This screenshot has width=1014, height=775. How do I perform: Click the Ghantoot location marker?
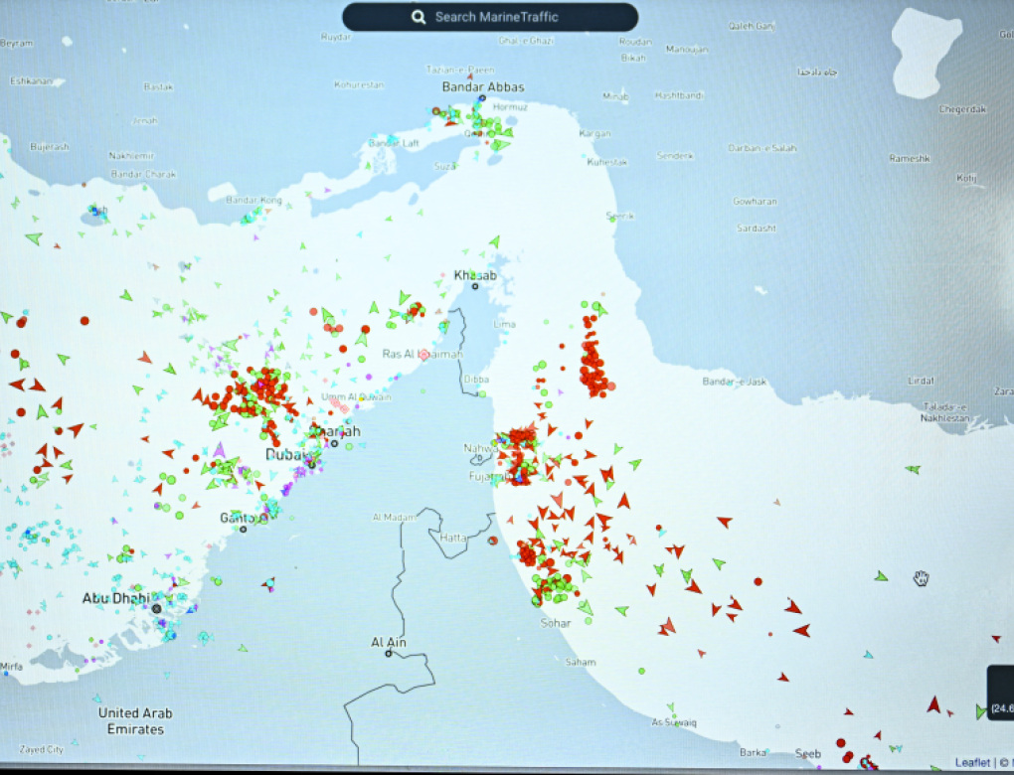tap(244, 529)
